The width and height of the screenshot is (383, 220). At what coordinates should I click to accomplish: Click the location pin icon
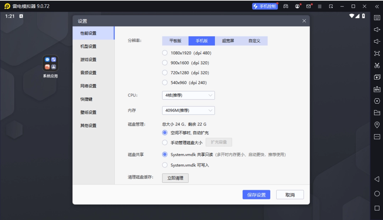tap(377, 125)
